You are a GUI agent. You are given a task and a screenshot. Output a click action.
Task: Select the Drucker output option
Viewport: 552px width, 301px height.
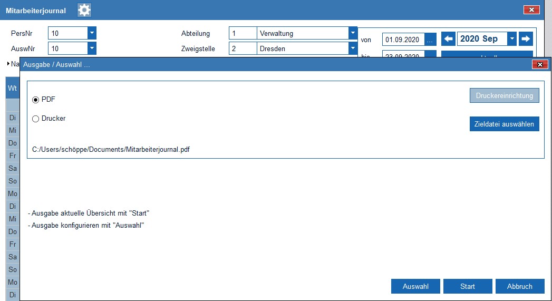click(36, 119)
